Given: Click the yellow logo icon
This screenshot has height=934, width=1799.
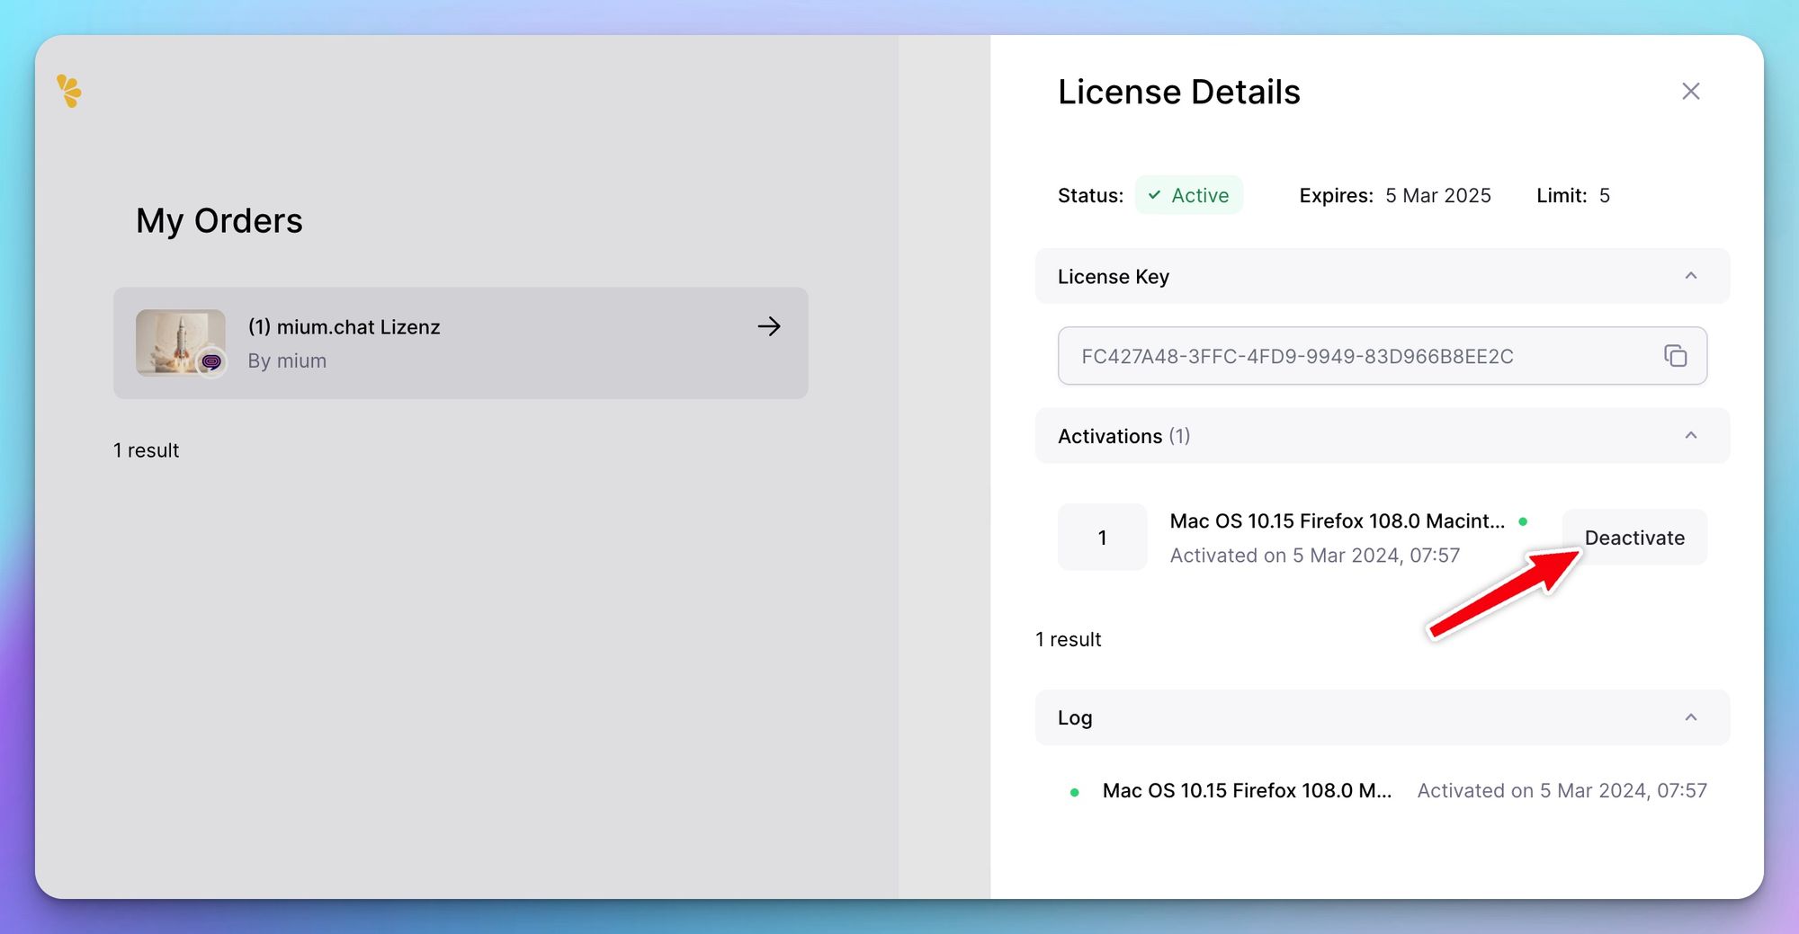Looking at the screenshot, I should tap(69, 91).
